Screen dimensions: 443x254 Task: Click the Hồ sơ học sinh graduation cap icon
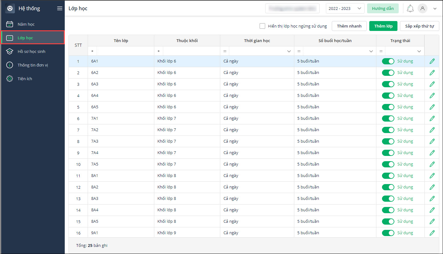(10, 51)
